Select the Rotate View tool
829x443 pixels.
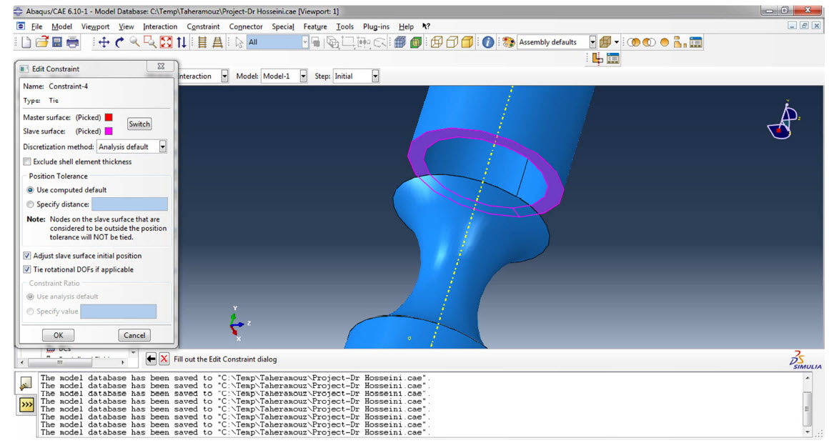click(119, 42)
